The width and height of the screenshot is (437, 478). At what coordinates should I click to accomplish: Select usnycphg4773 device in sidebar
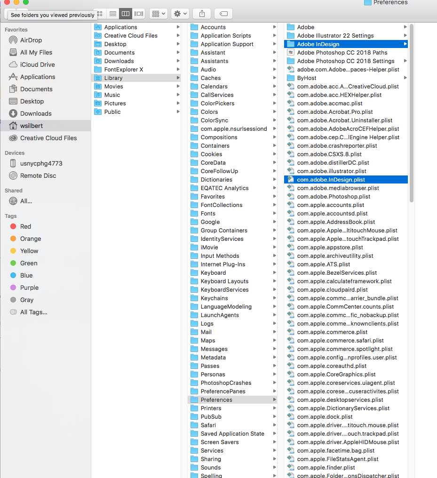click(x=46, y=163)
